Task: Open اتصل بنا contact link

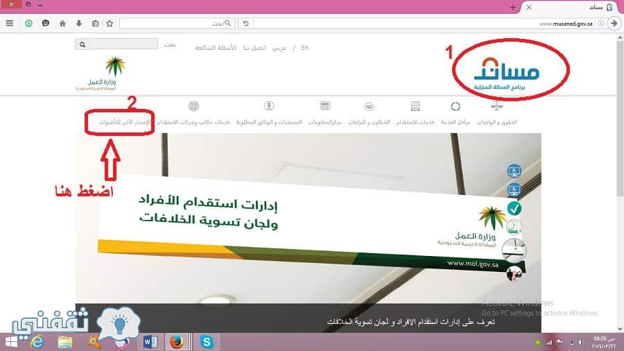Action: (x=254, y=48)
